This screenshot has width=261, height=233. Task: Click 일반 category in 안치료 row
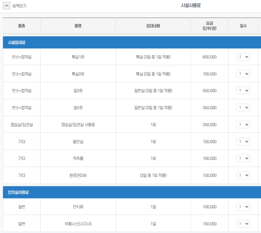(22, 207)
